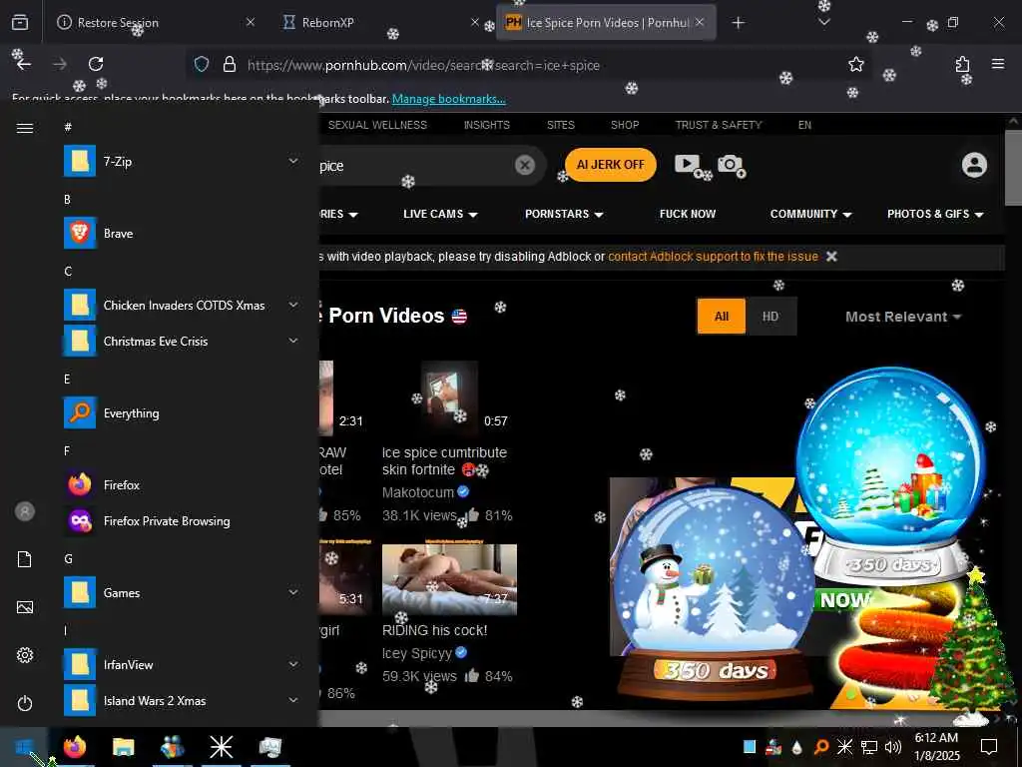Dismiss the Adblock notice with the X
This screenshot has height=767, width=1022.
pos(831,257)
